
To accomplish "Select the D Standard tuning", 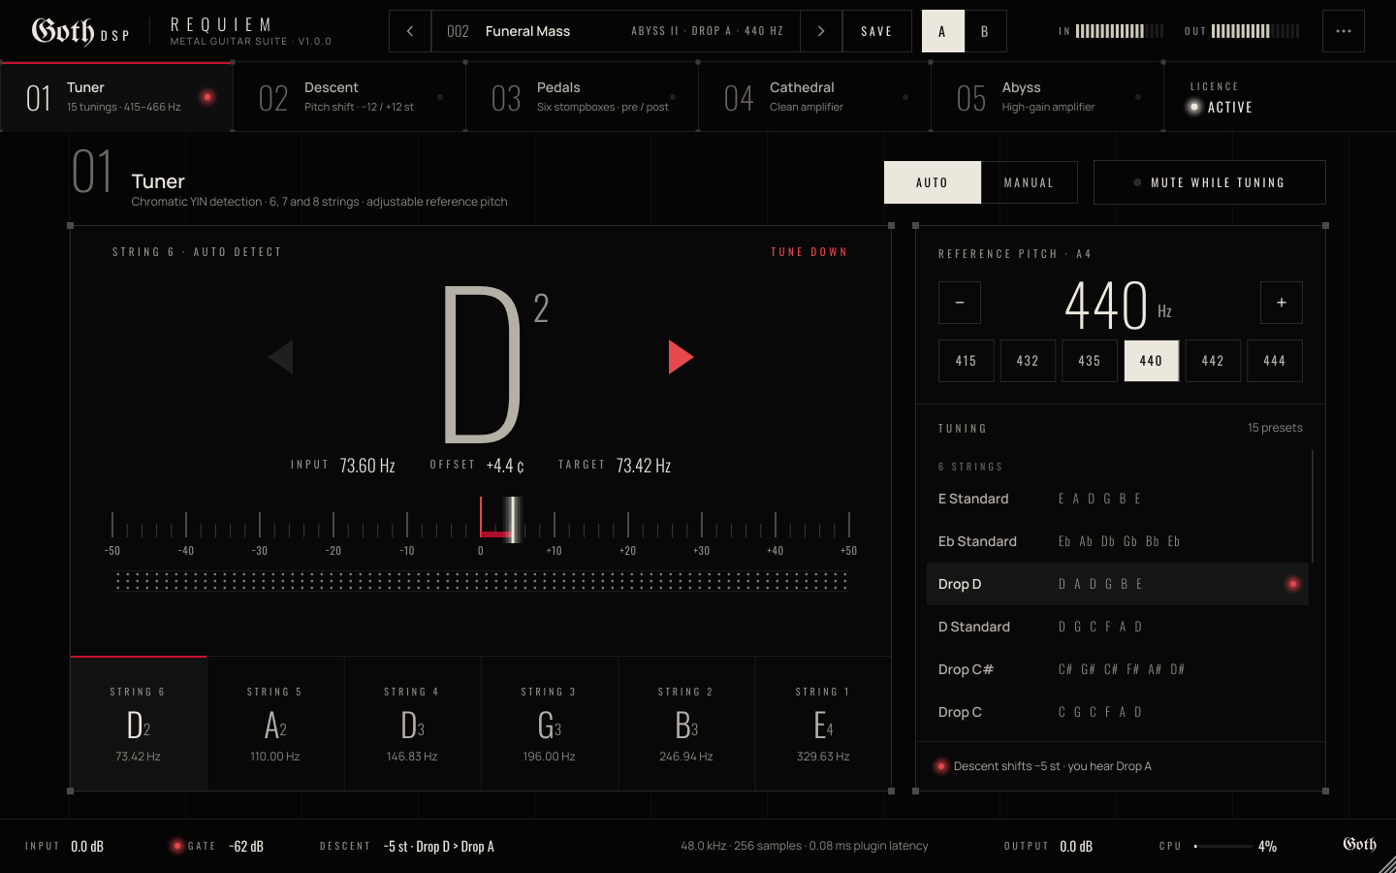I will (1118, 627).
